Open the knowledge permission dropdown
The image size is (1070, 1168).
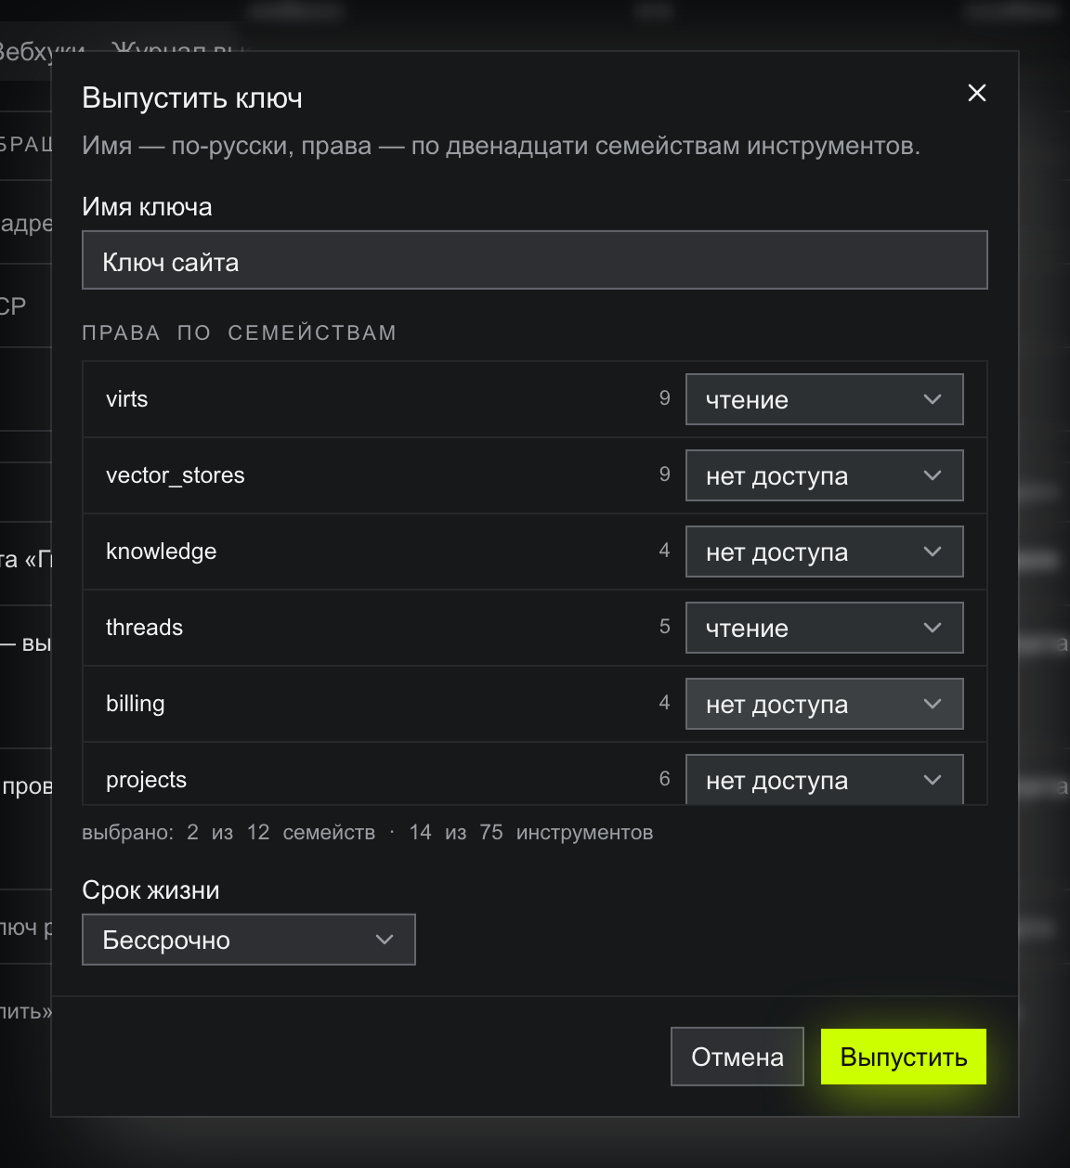coord(825,552)
